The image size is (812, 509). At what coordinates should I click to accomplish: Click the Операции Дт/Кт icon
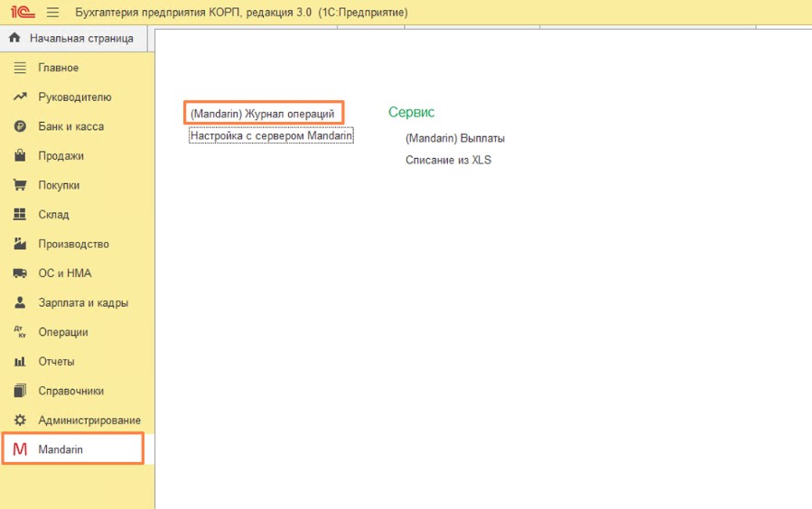20,331
